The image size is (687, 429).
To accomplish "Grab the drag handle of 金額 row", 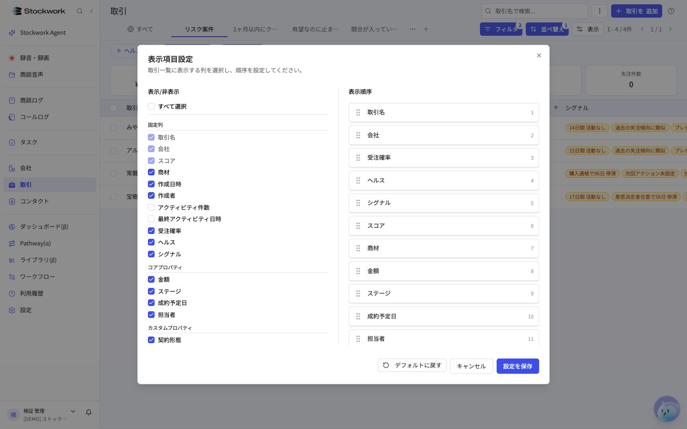I will tap(358, 271).
